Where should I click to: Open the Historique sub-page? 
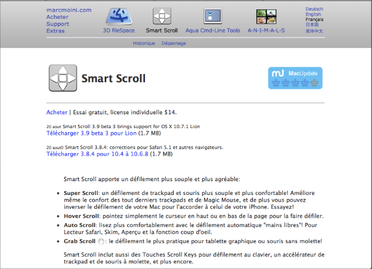pos(144,43)
